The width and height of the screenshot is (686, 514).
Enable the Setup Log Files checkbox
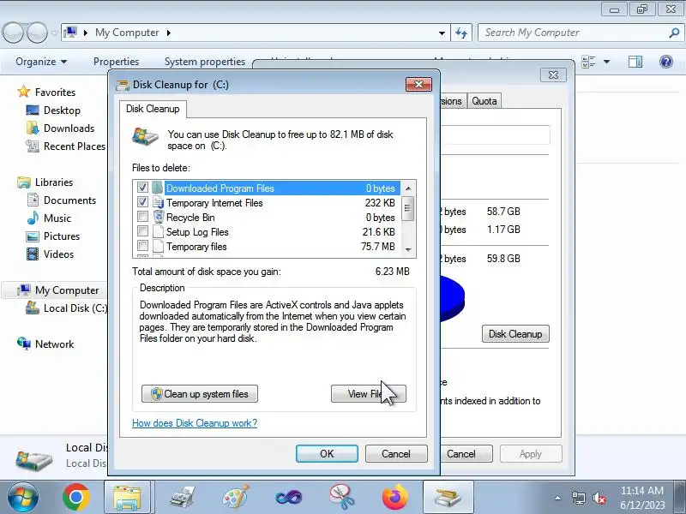click(142, 230)
